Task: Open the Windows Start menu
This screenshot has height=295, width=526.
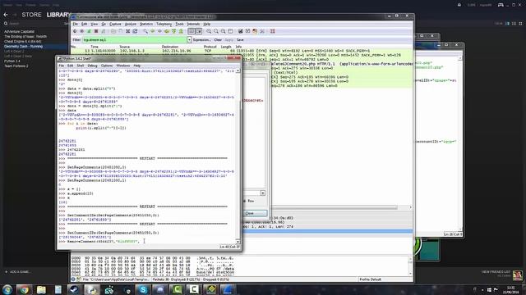Action: 7,289
